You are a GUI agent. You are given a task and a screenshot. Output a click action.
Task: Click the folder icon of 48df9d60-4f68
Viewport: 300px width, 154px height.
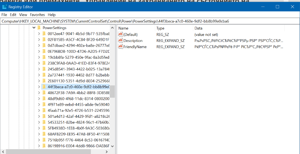tap(44, 99)
